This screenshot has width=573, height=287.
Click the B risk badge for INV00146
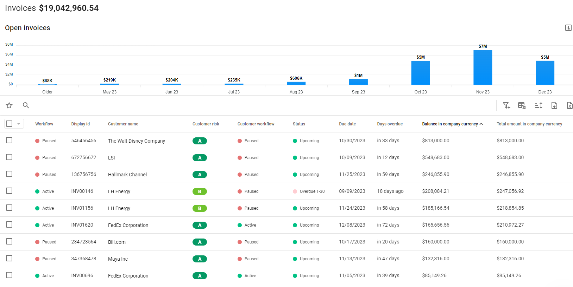[x=200, y=191]
